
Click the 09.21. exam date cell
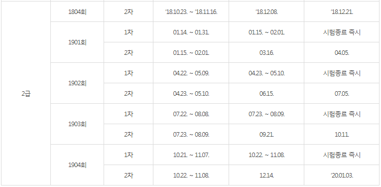click(266, 135)
